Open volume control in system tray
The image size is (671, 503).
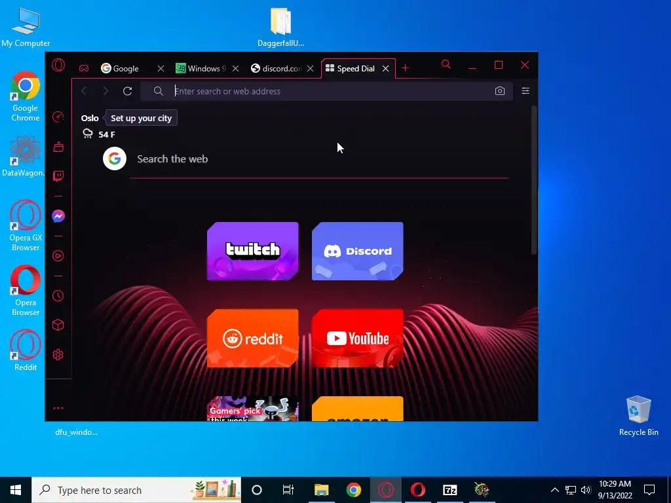click(586, 490)
